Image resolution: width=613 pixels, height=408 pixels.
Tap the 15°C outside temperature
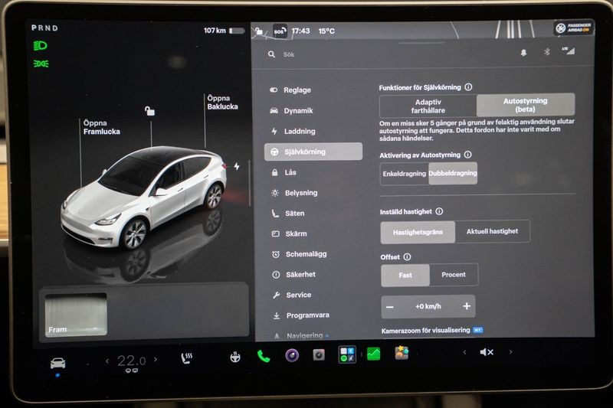click(x=326, y=31)
